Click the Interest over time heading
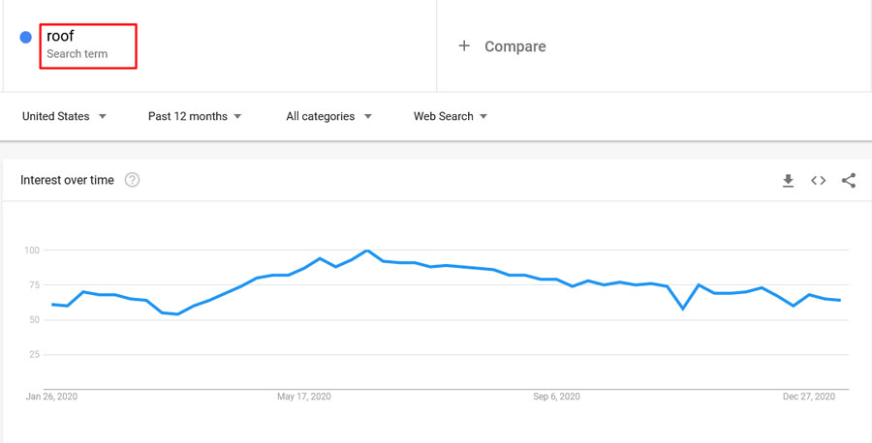Viewport: 872px width, 443px height. (x=67, y=180)
